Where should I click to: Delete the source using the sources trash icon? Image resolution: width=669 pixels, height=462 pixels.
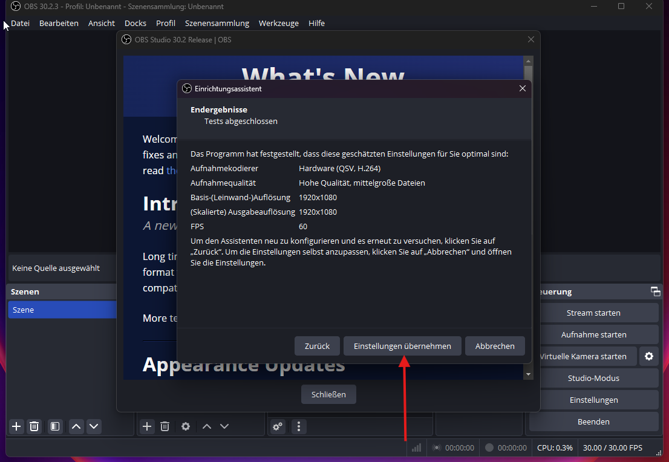tap(165, 426)
